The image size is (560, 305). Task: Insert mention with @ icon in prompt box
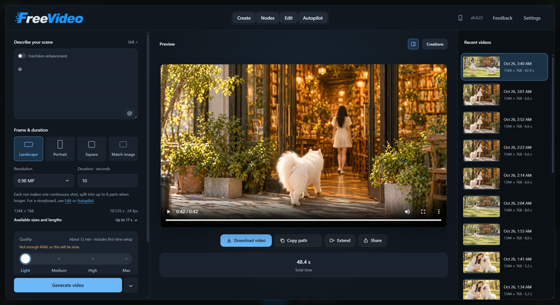[x=130, y=113]
